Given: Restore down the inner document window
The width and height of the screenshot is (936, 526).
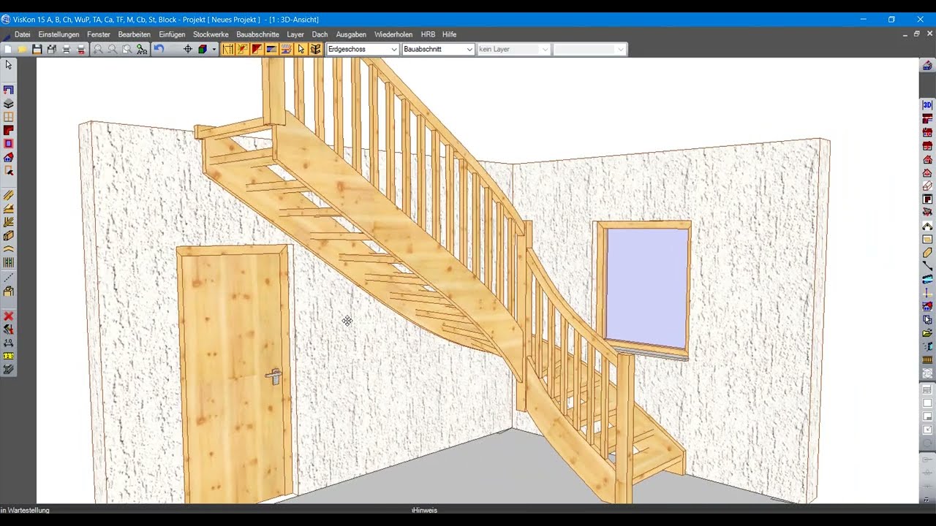Looking at the screenshot, I should [x=916, y=34].
